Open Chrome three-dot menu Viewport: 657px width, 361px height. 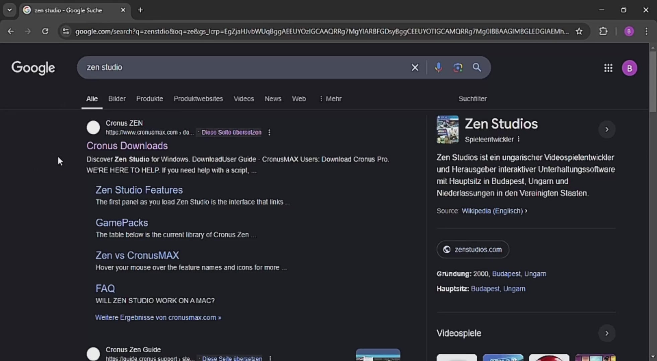tap(646, 31)
